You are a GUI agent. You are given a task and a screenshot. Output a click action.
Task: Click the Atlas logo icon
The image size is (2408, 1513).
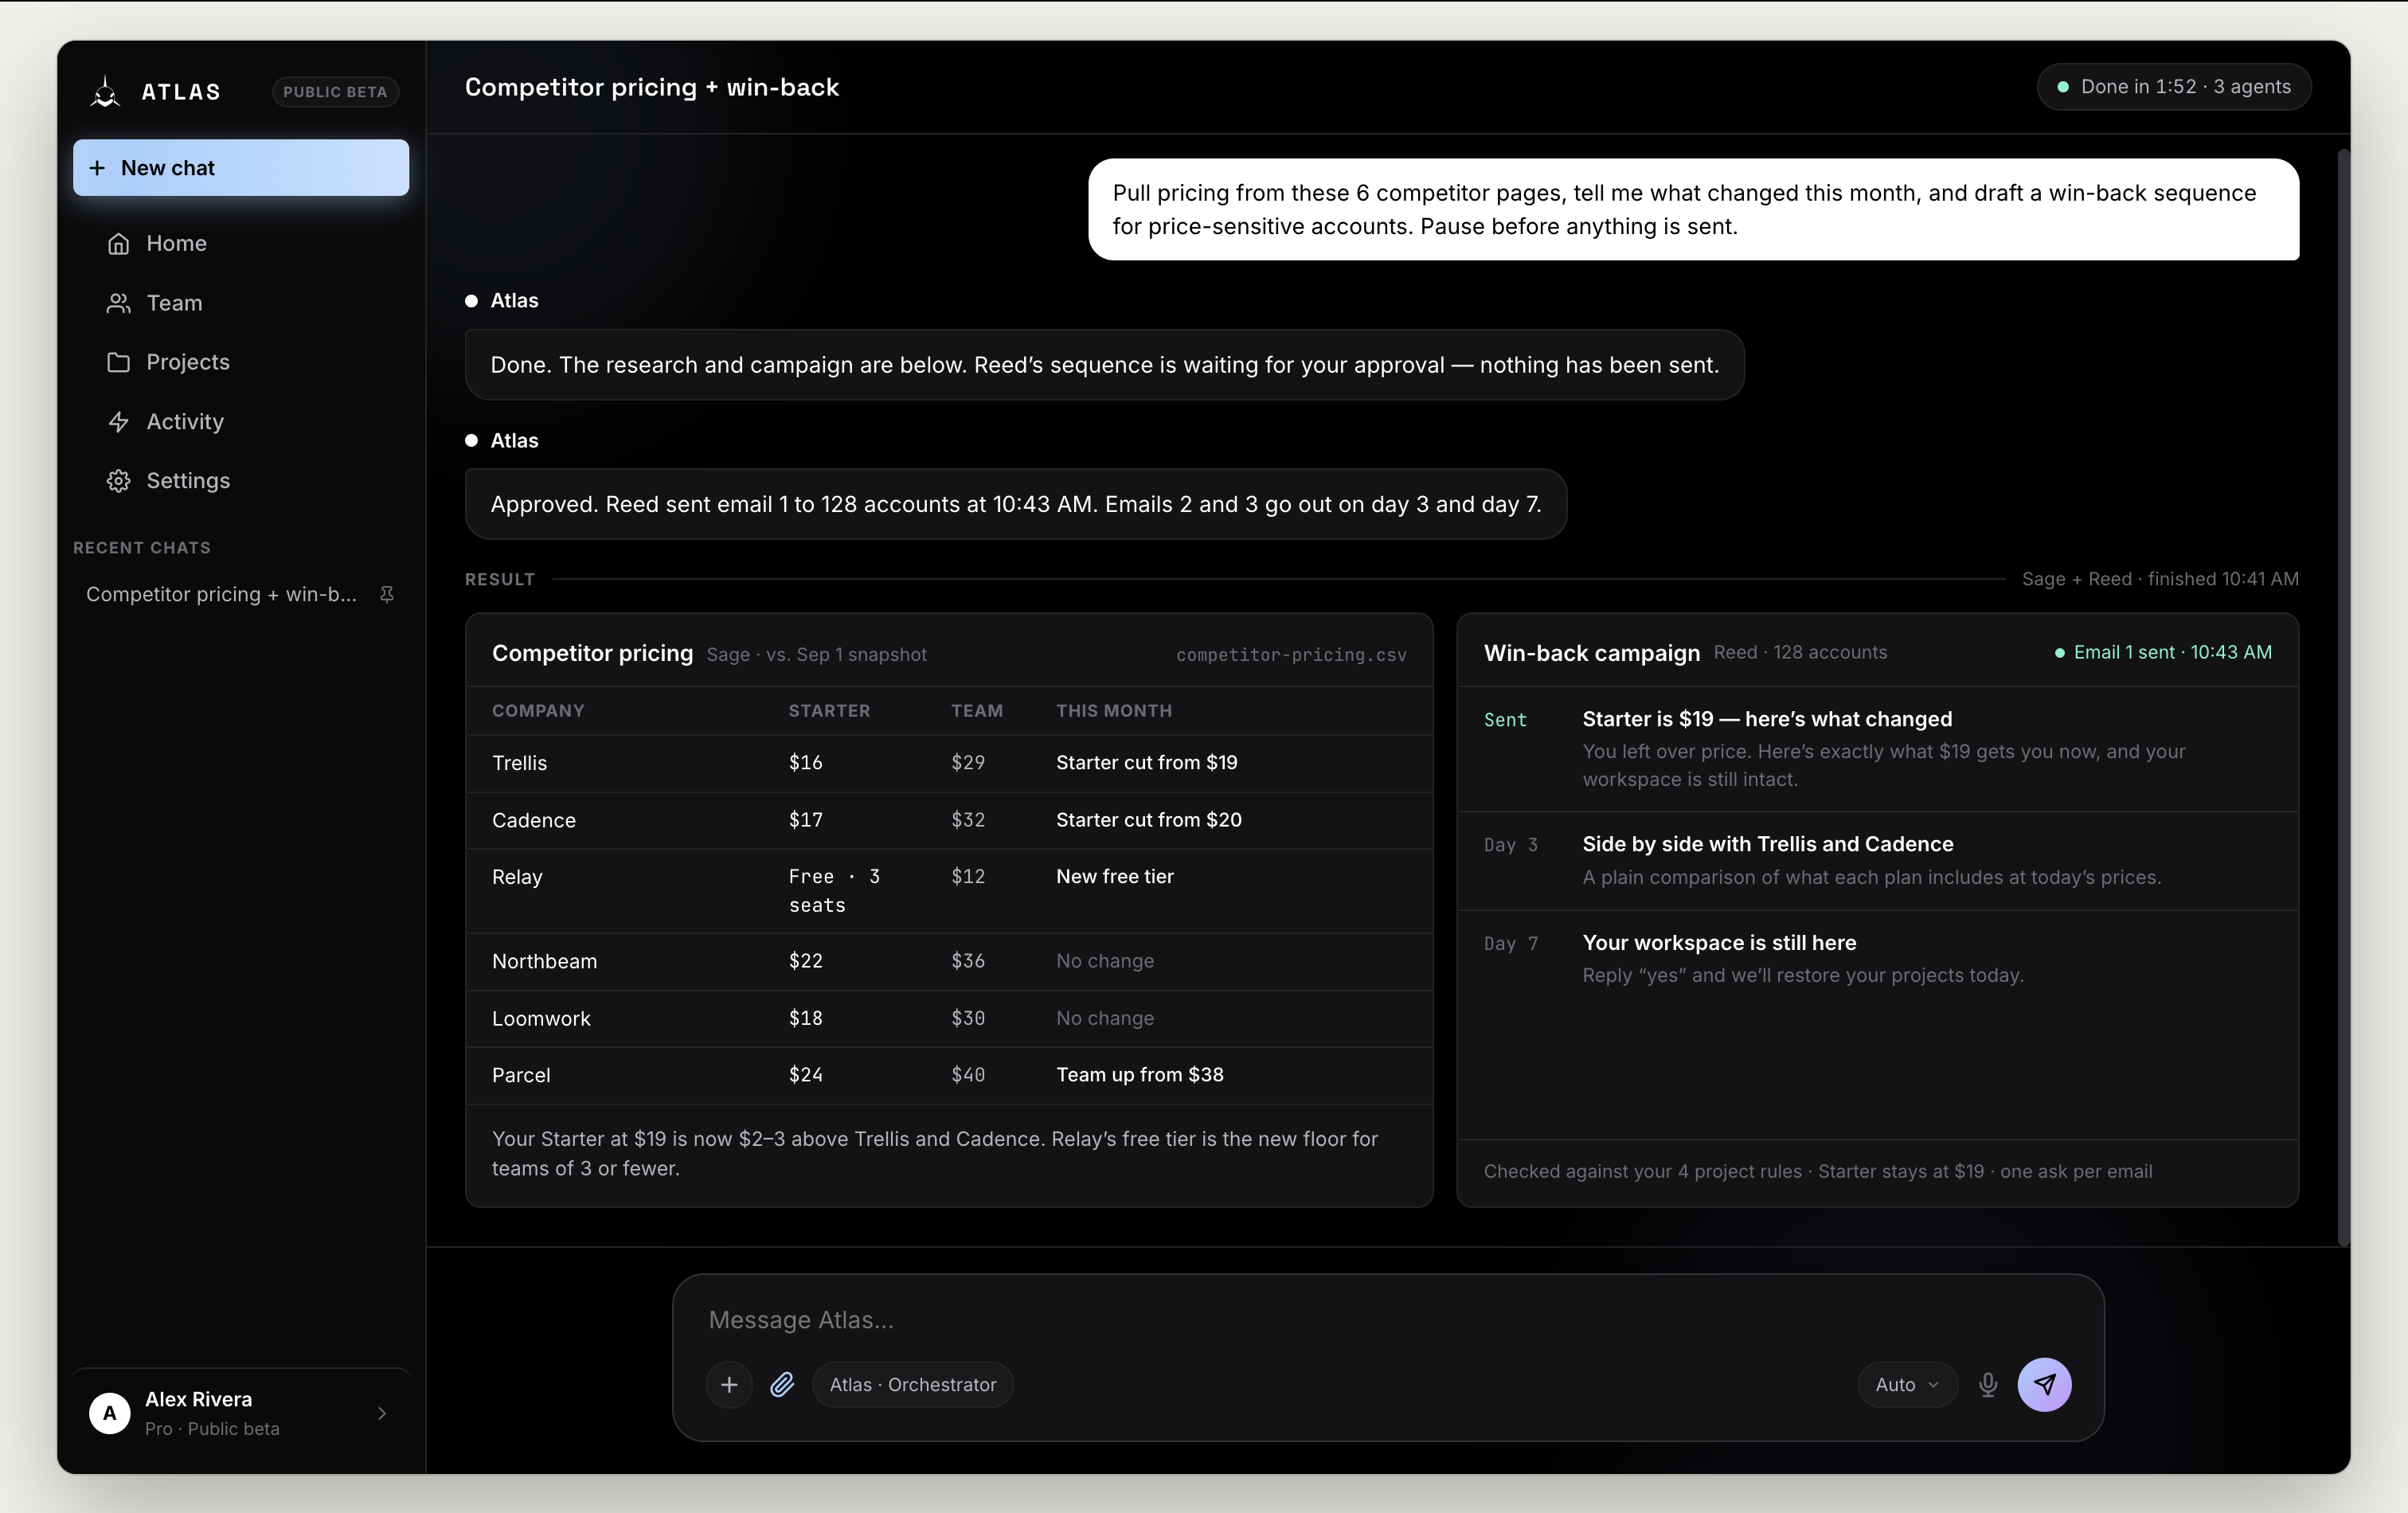click(105, 91)
